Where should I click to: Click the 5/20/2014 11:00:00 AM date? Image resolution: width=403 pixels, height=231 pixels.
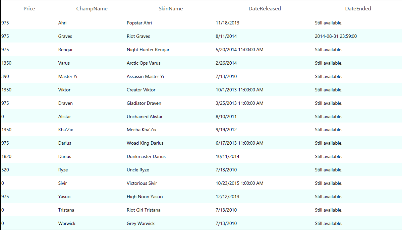(x=240, y=50)
